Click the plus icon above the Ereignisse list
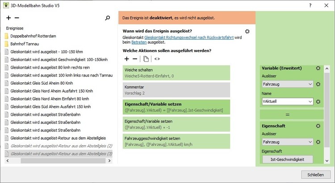This screenshot has width=335, height=183. coord(9,18)
